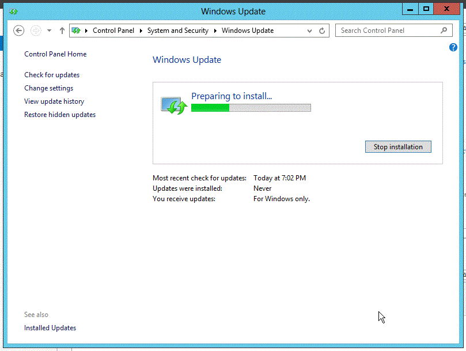Expand the breadcrumb arrow after System and Security
Image resolution: width=466 pixels, height=351 pixels.
215,30
